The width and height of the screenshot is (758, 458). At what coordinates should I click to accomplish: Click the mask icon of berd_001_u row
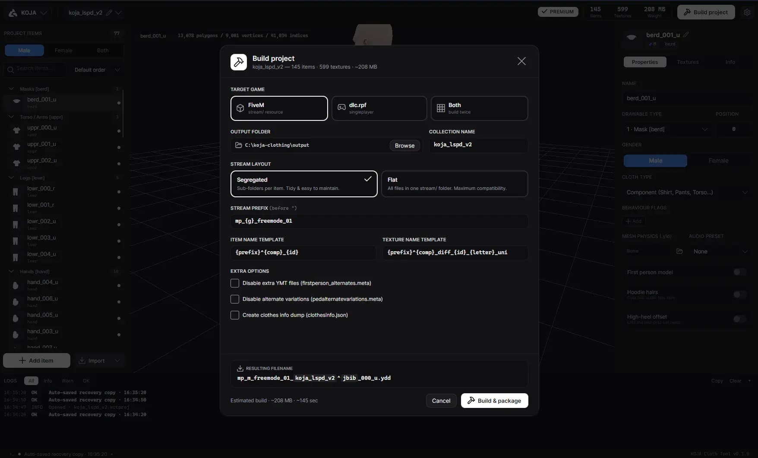(16, 101)
